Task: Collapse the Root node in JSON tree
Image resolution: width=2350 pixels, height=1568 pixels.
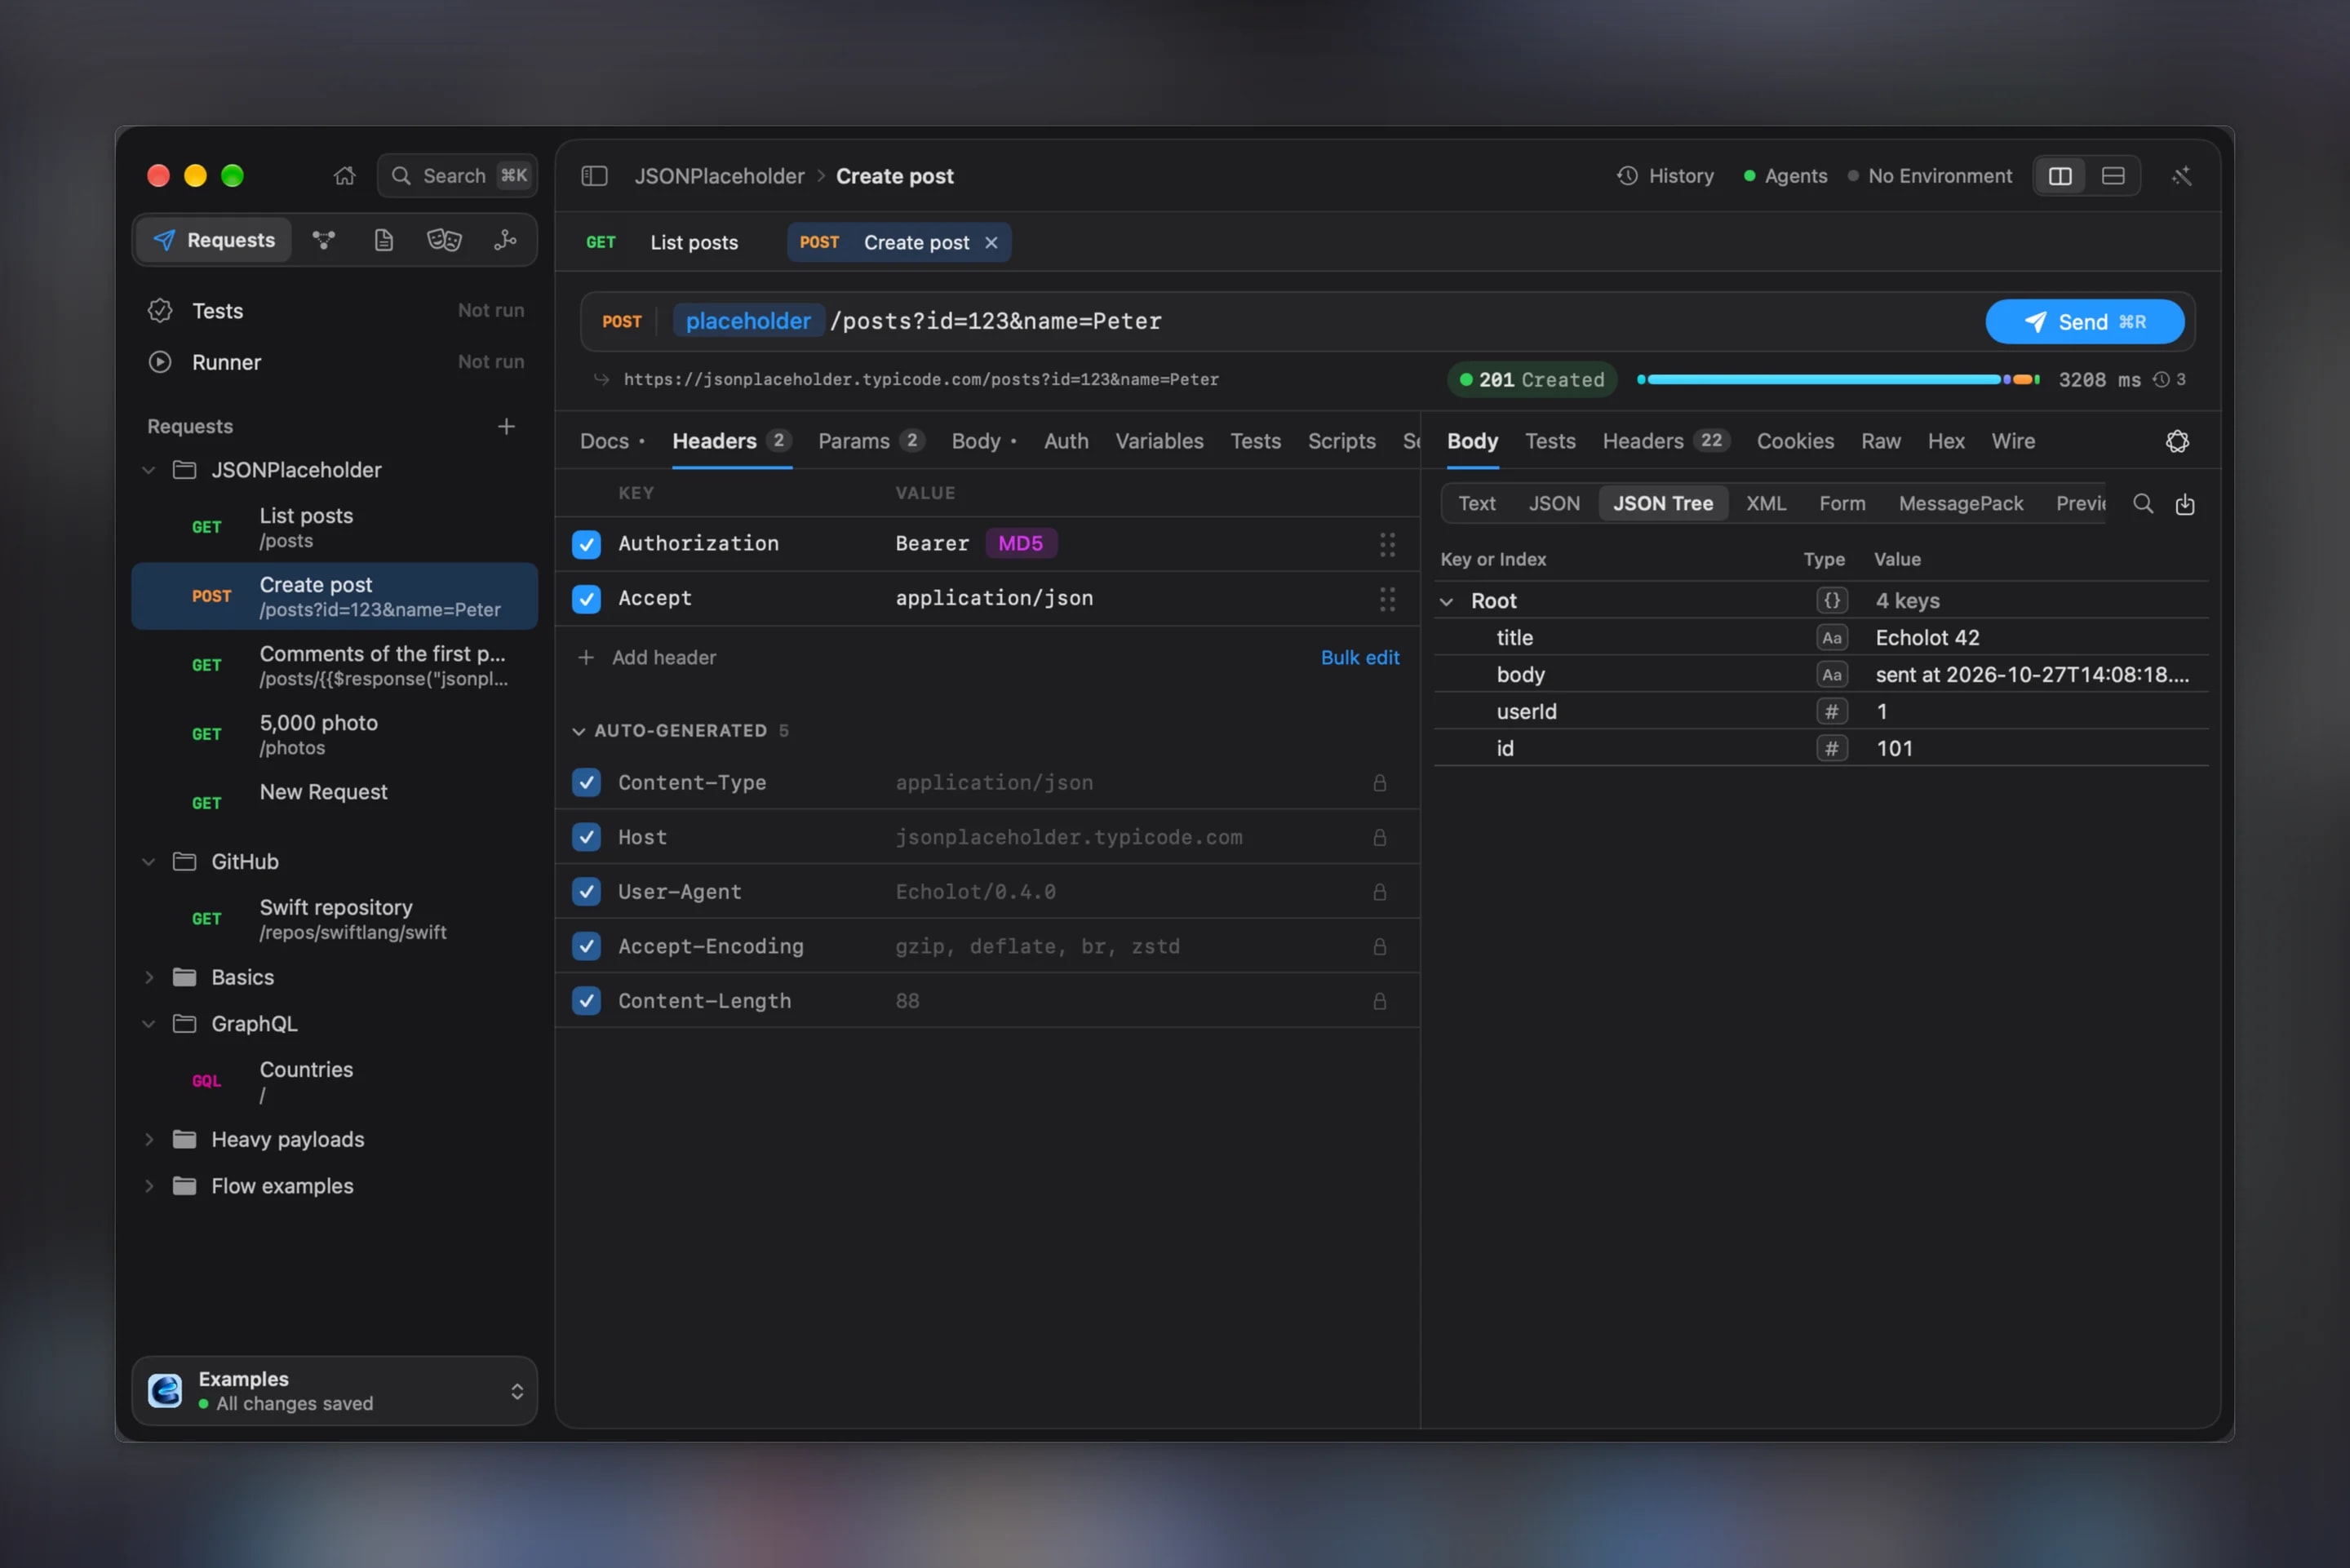Action: [x=1447, y=601]
